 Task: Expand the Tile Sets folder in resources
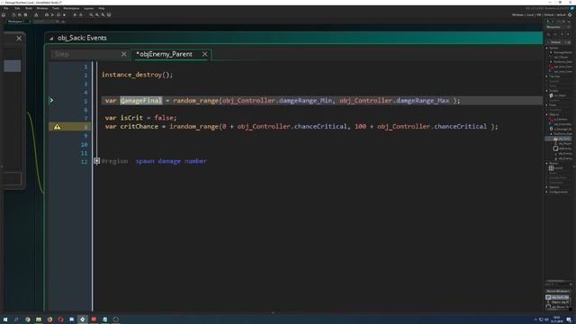(x=546, y=76)
